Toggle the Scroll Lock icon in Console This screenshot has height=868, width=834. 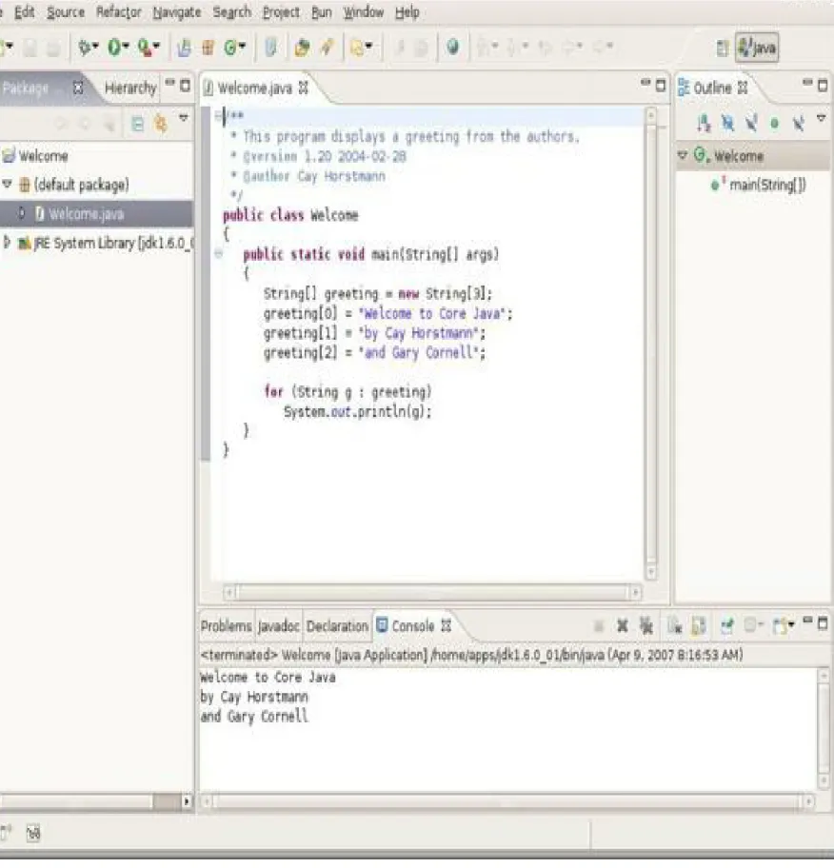click(699, 626)
